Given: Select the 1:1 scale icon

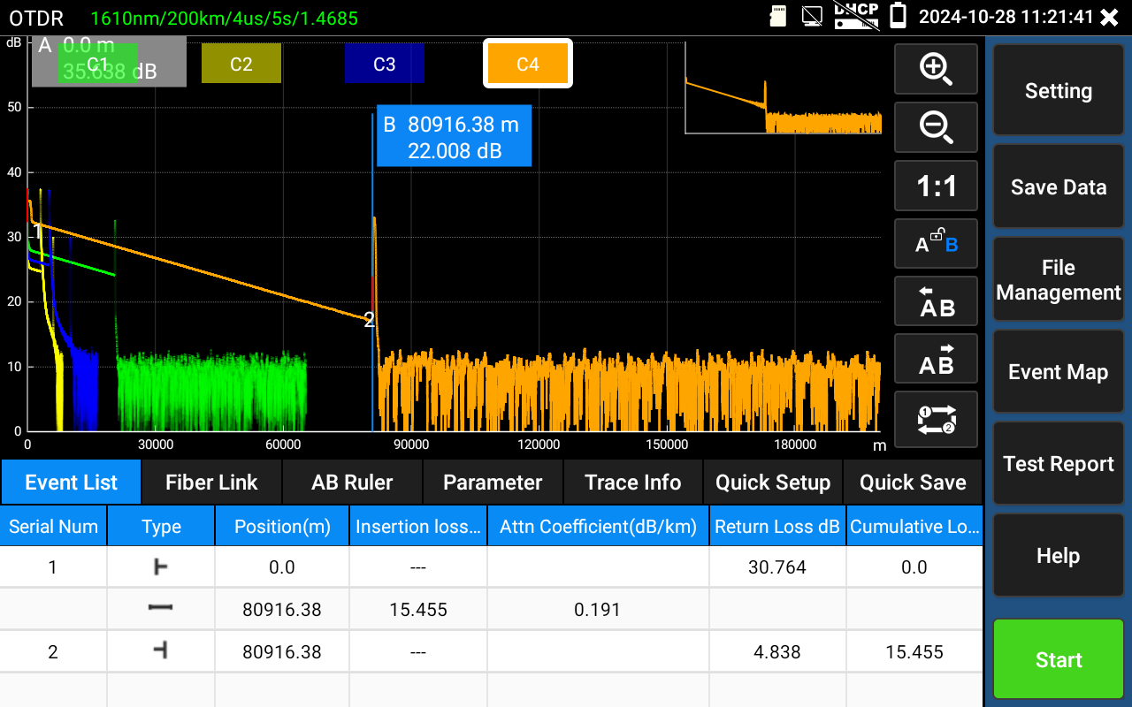Looking at the screenshot, I should tap(936, 186).
